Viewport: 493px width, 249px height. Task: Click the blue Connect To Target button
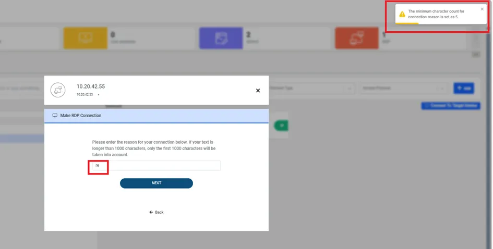451,106
